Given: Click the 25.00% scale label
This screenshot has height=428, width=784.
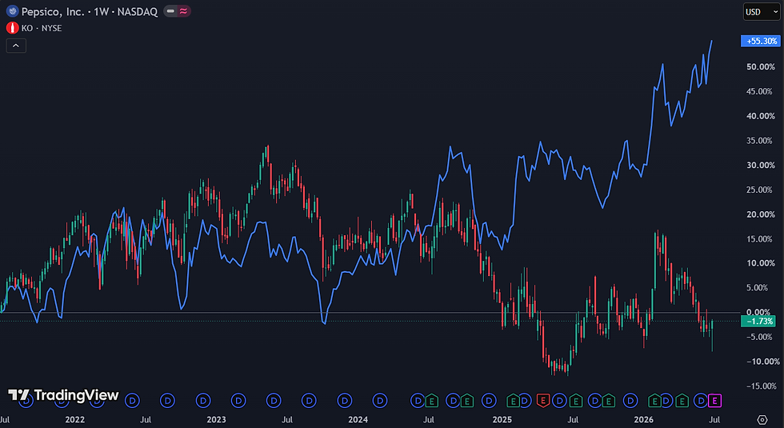Looking at the screenshot, I should coord(761,190).
